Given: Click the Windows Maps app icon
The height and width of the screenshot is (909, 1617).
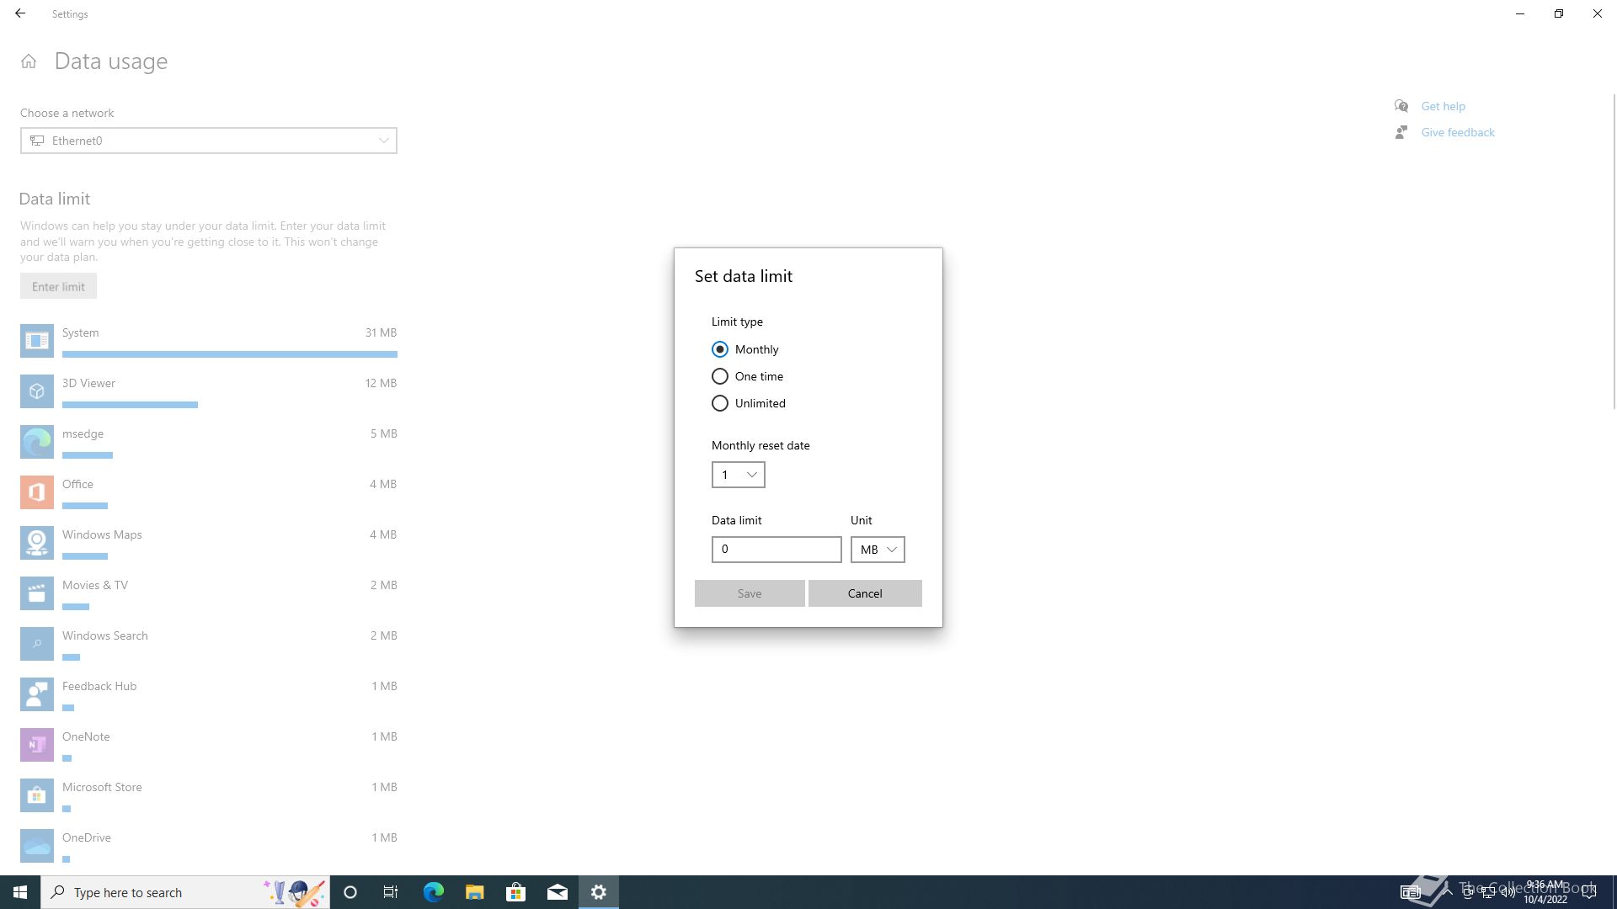Looking at the screenshot, I should (x=37, y=543).
